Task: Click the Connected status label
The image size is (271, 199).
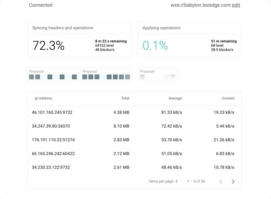Action: pyautogui.click(x=41, y=5)
